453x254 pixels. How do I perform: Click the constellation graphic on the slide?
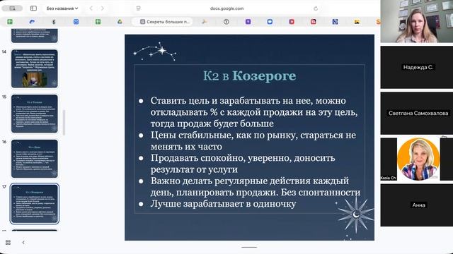tap(155, 52)
